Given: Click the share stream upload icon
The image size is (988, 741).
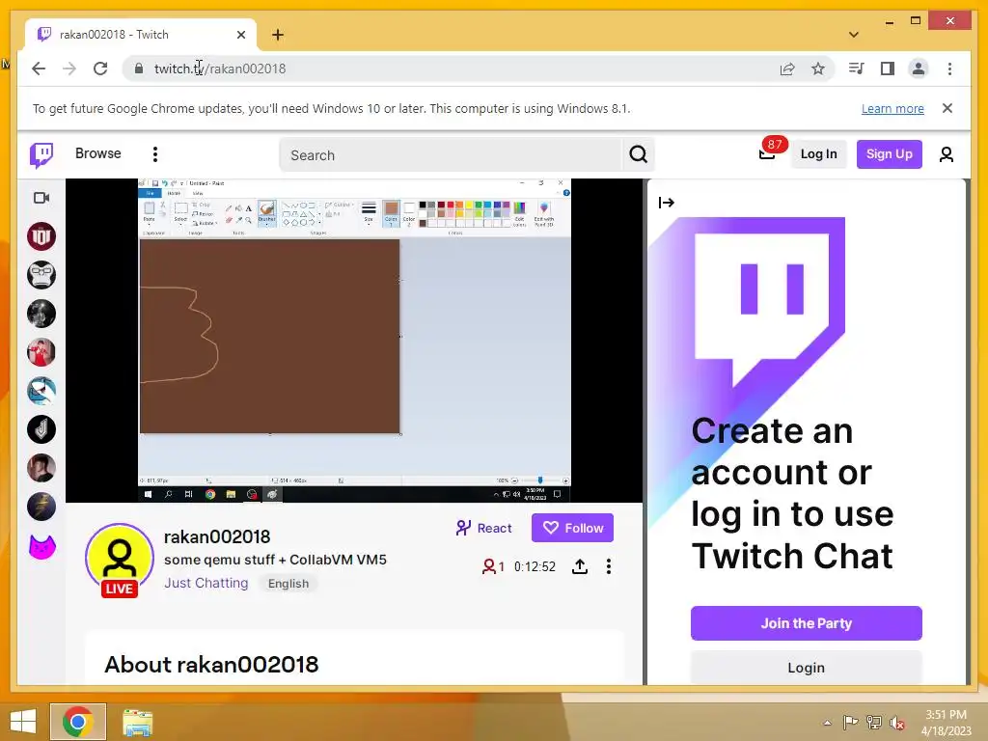Looking at the screenshot, I should (580, 566).
